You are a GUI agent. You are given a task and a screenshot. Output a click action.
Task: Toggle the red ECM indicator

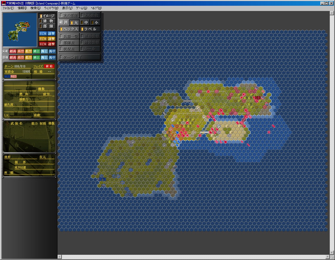(x=43, y=44)
